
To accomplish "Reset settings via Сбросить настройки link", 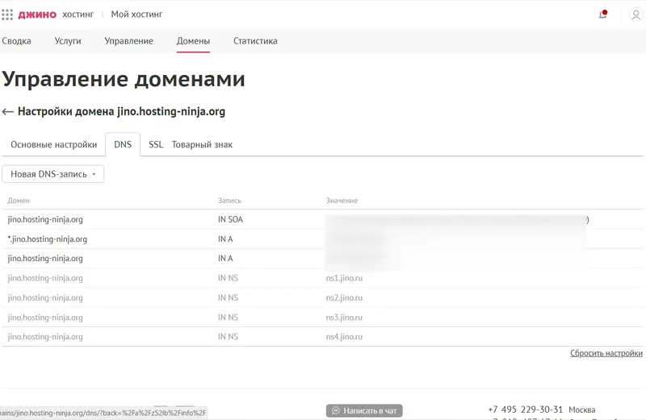I will (x=606, y=353).
